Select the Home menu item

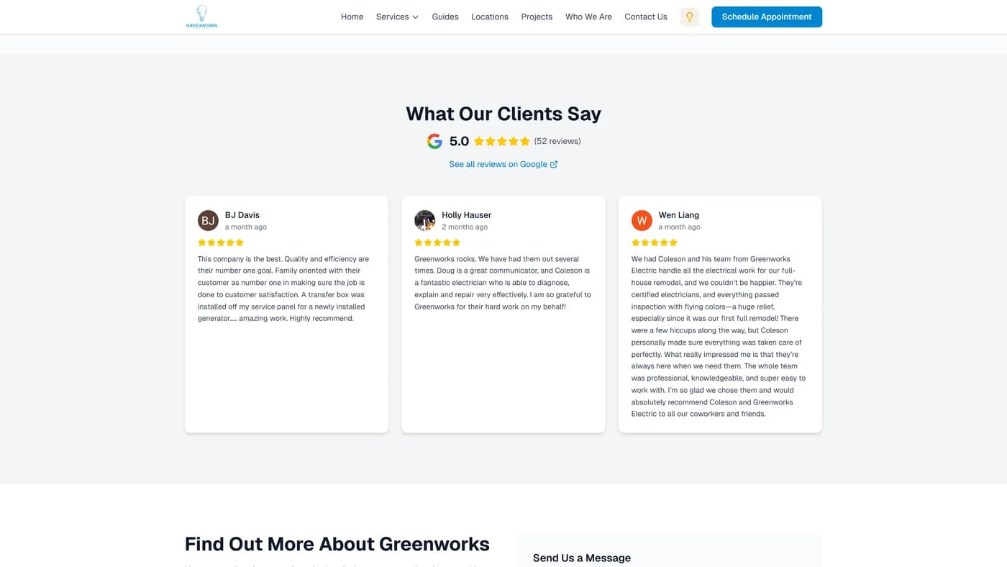pyautogui.click(x=352, y=16)
